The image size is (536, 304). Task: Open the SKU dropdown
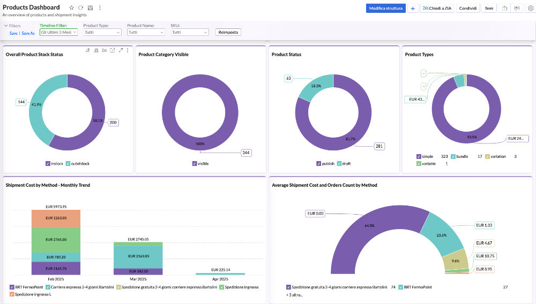(189, 32)
